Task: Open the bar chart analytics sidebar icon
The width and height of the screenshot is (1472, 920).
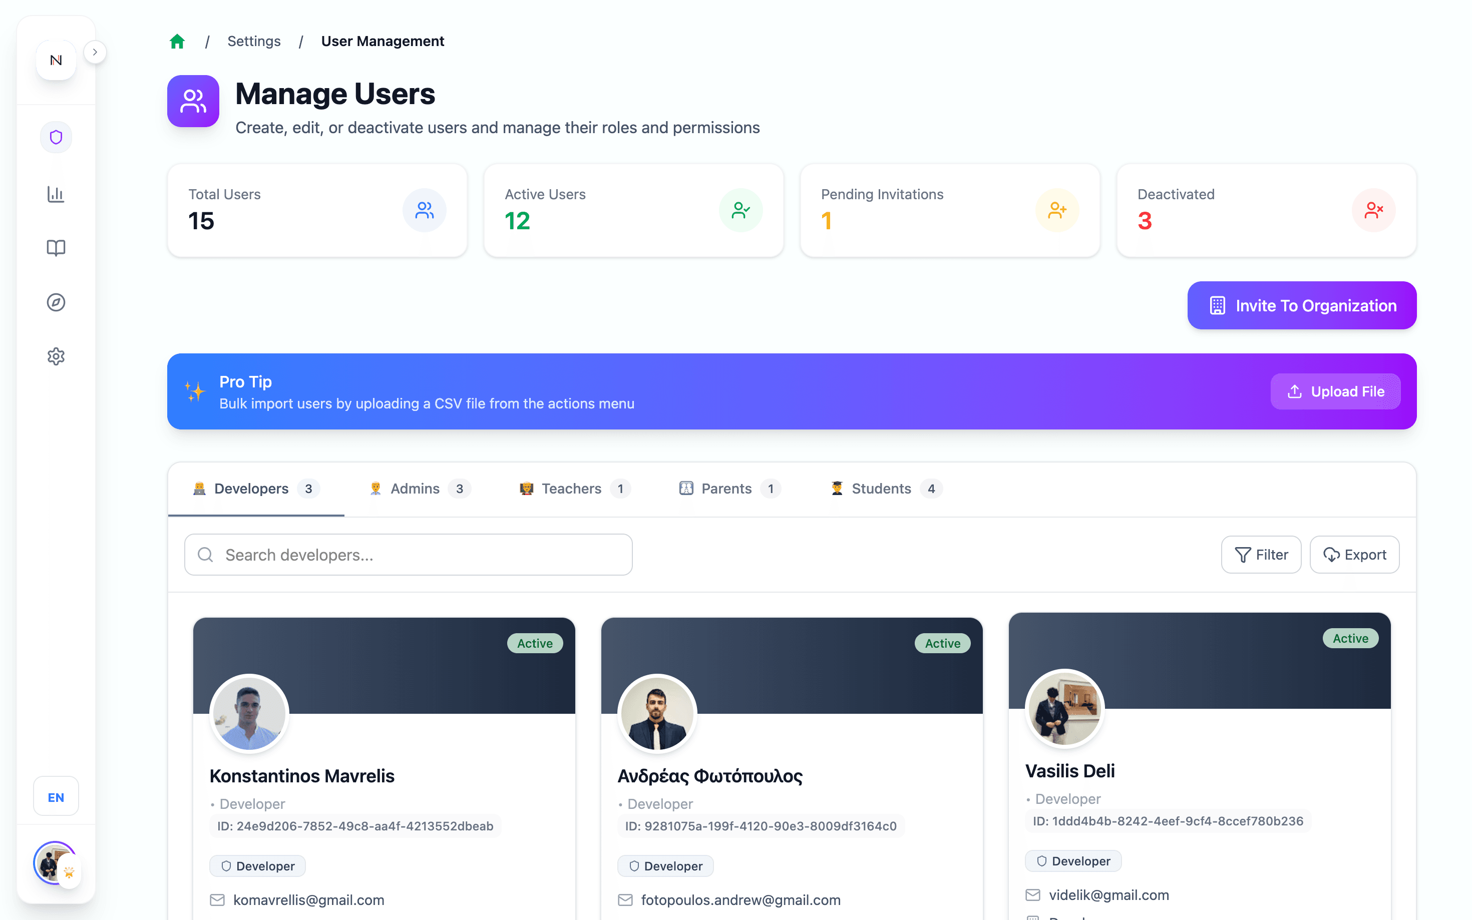Action: coord(56,194)
